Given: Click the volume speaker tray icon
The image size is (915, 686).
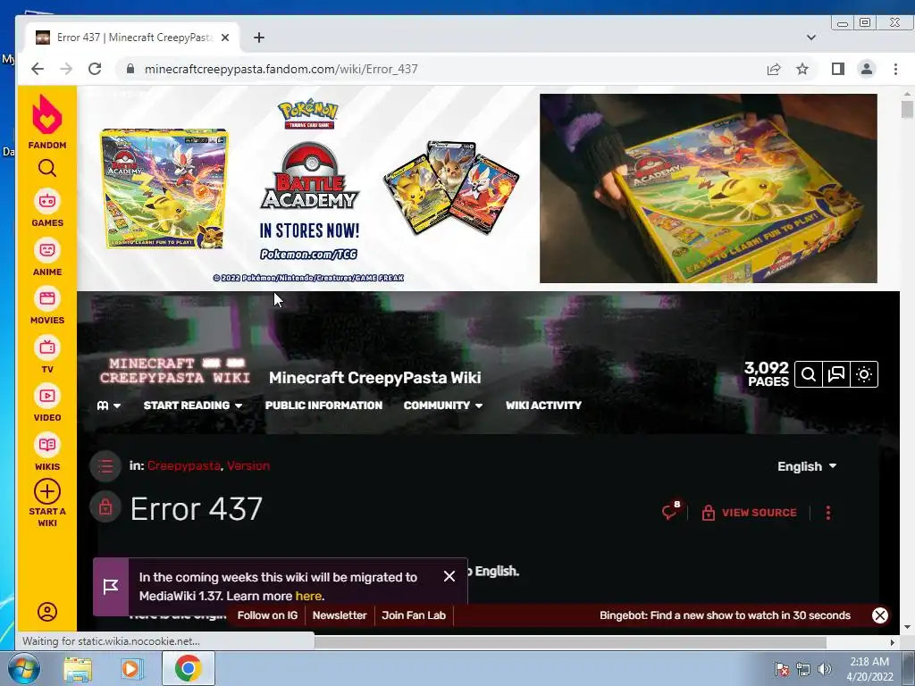Looking at the screenshot, I should (x=824, y=669).
